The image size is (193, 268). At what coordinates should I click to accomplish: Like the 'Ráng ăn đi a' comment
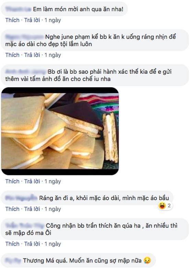(x=12, y=209)
